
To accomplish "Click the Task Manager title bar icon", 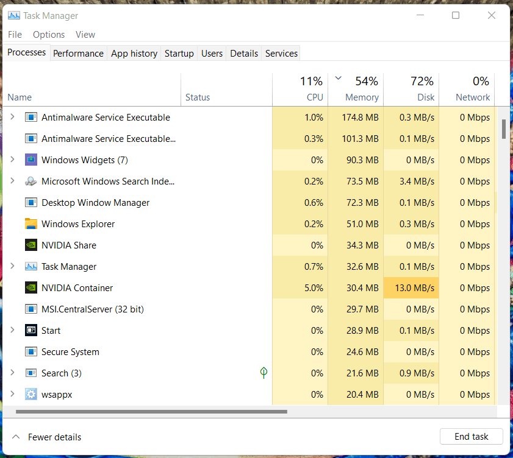I will click(14, 15).
